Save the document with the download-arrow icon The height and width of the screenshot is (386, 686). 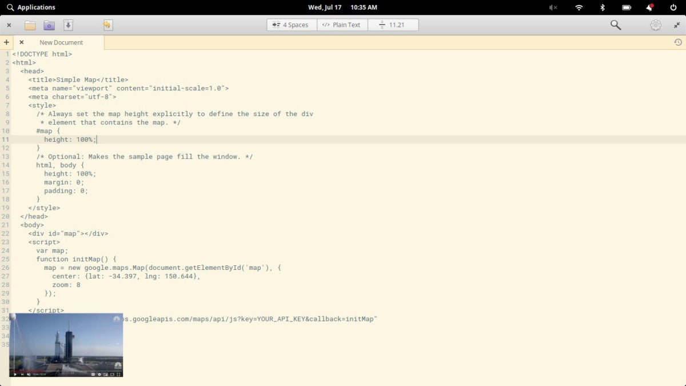(68, 25)
